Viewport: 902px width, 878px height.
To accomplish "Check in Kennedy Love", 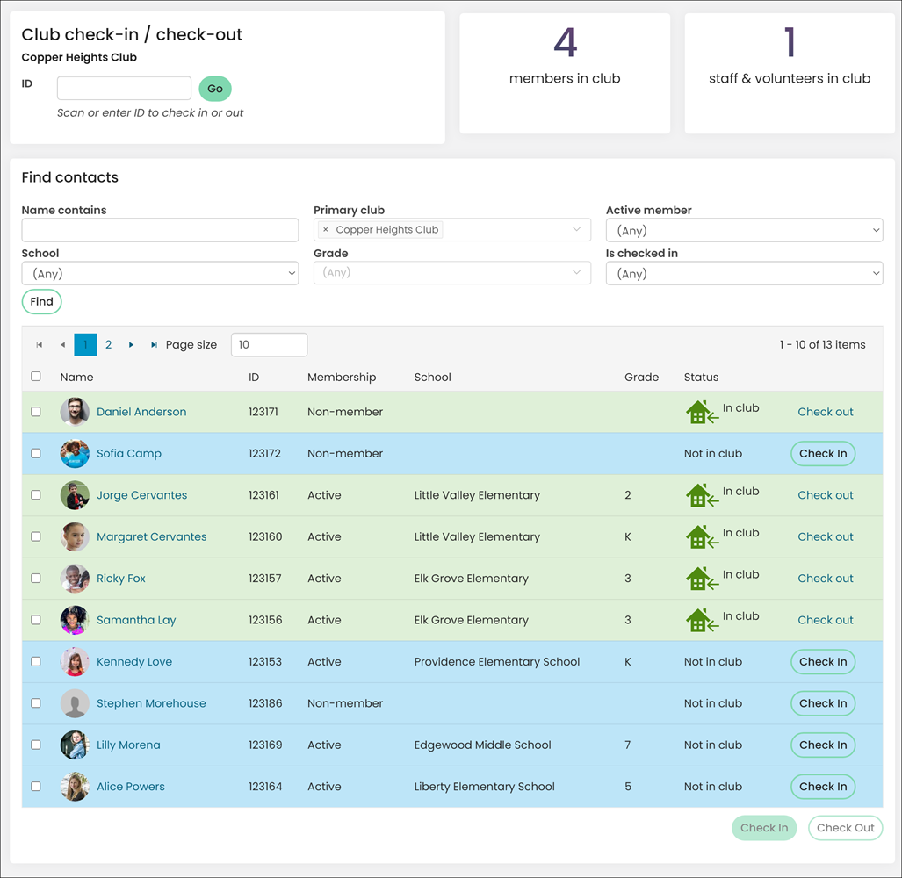I will 823,662.
